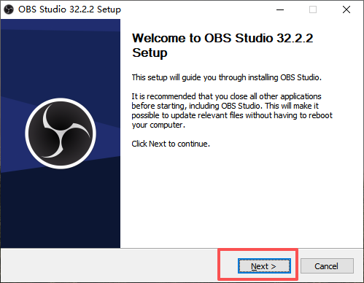Click the 'Welcome to OBS Studio 32.2.2 Setup' heading

[x=222, y=45]
